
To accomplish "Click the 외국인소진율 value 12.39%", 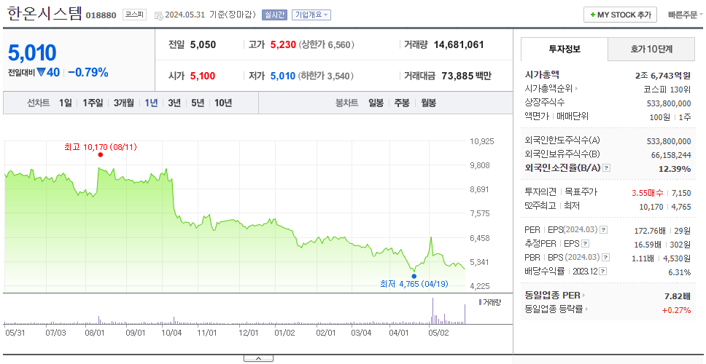I will 674,168.
